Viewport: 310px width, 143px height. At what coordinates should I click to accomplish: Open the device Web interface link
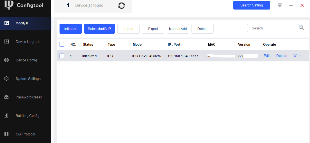pos(297,56)
